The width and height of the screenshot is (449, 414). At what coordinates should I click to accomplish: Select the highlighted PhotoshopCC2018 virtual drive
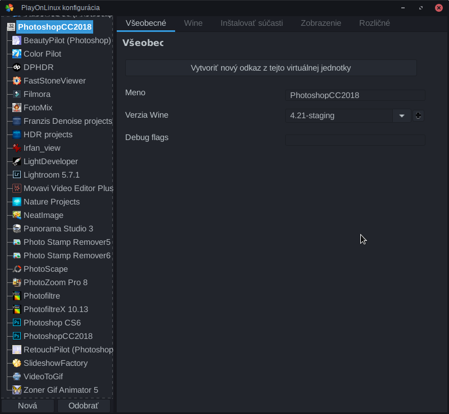54,27
